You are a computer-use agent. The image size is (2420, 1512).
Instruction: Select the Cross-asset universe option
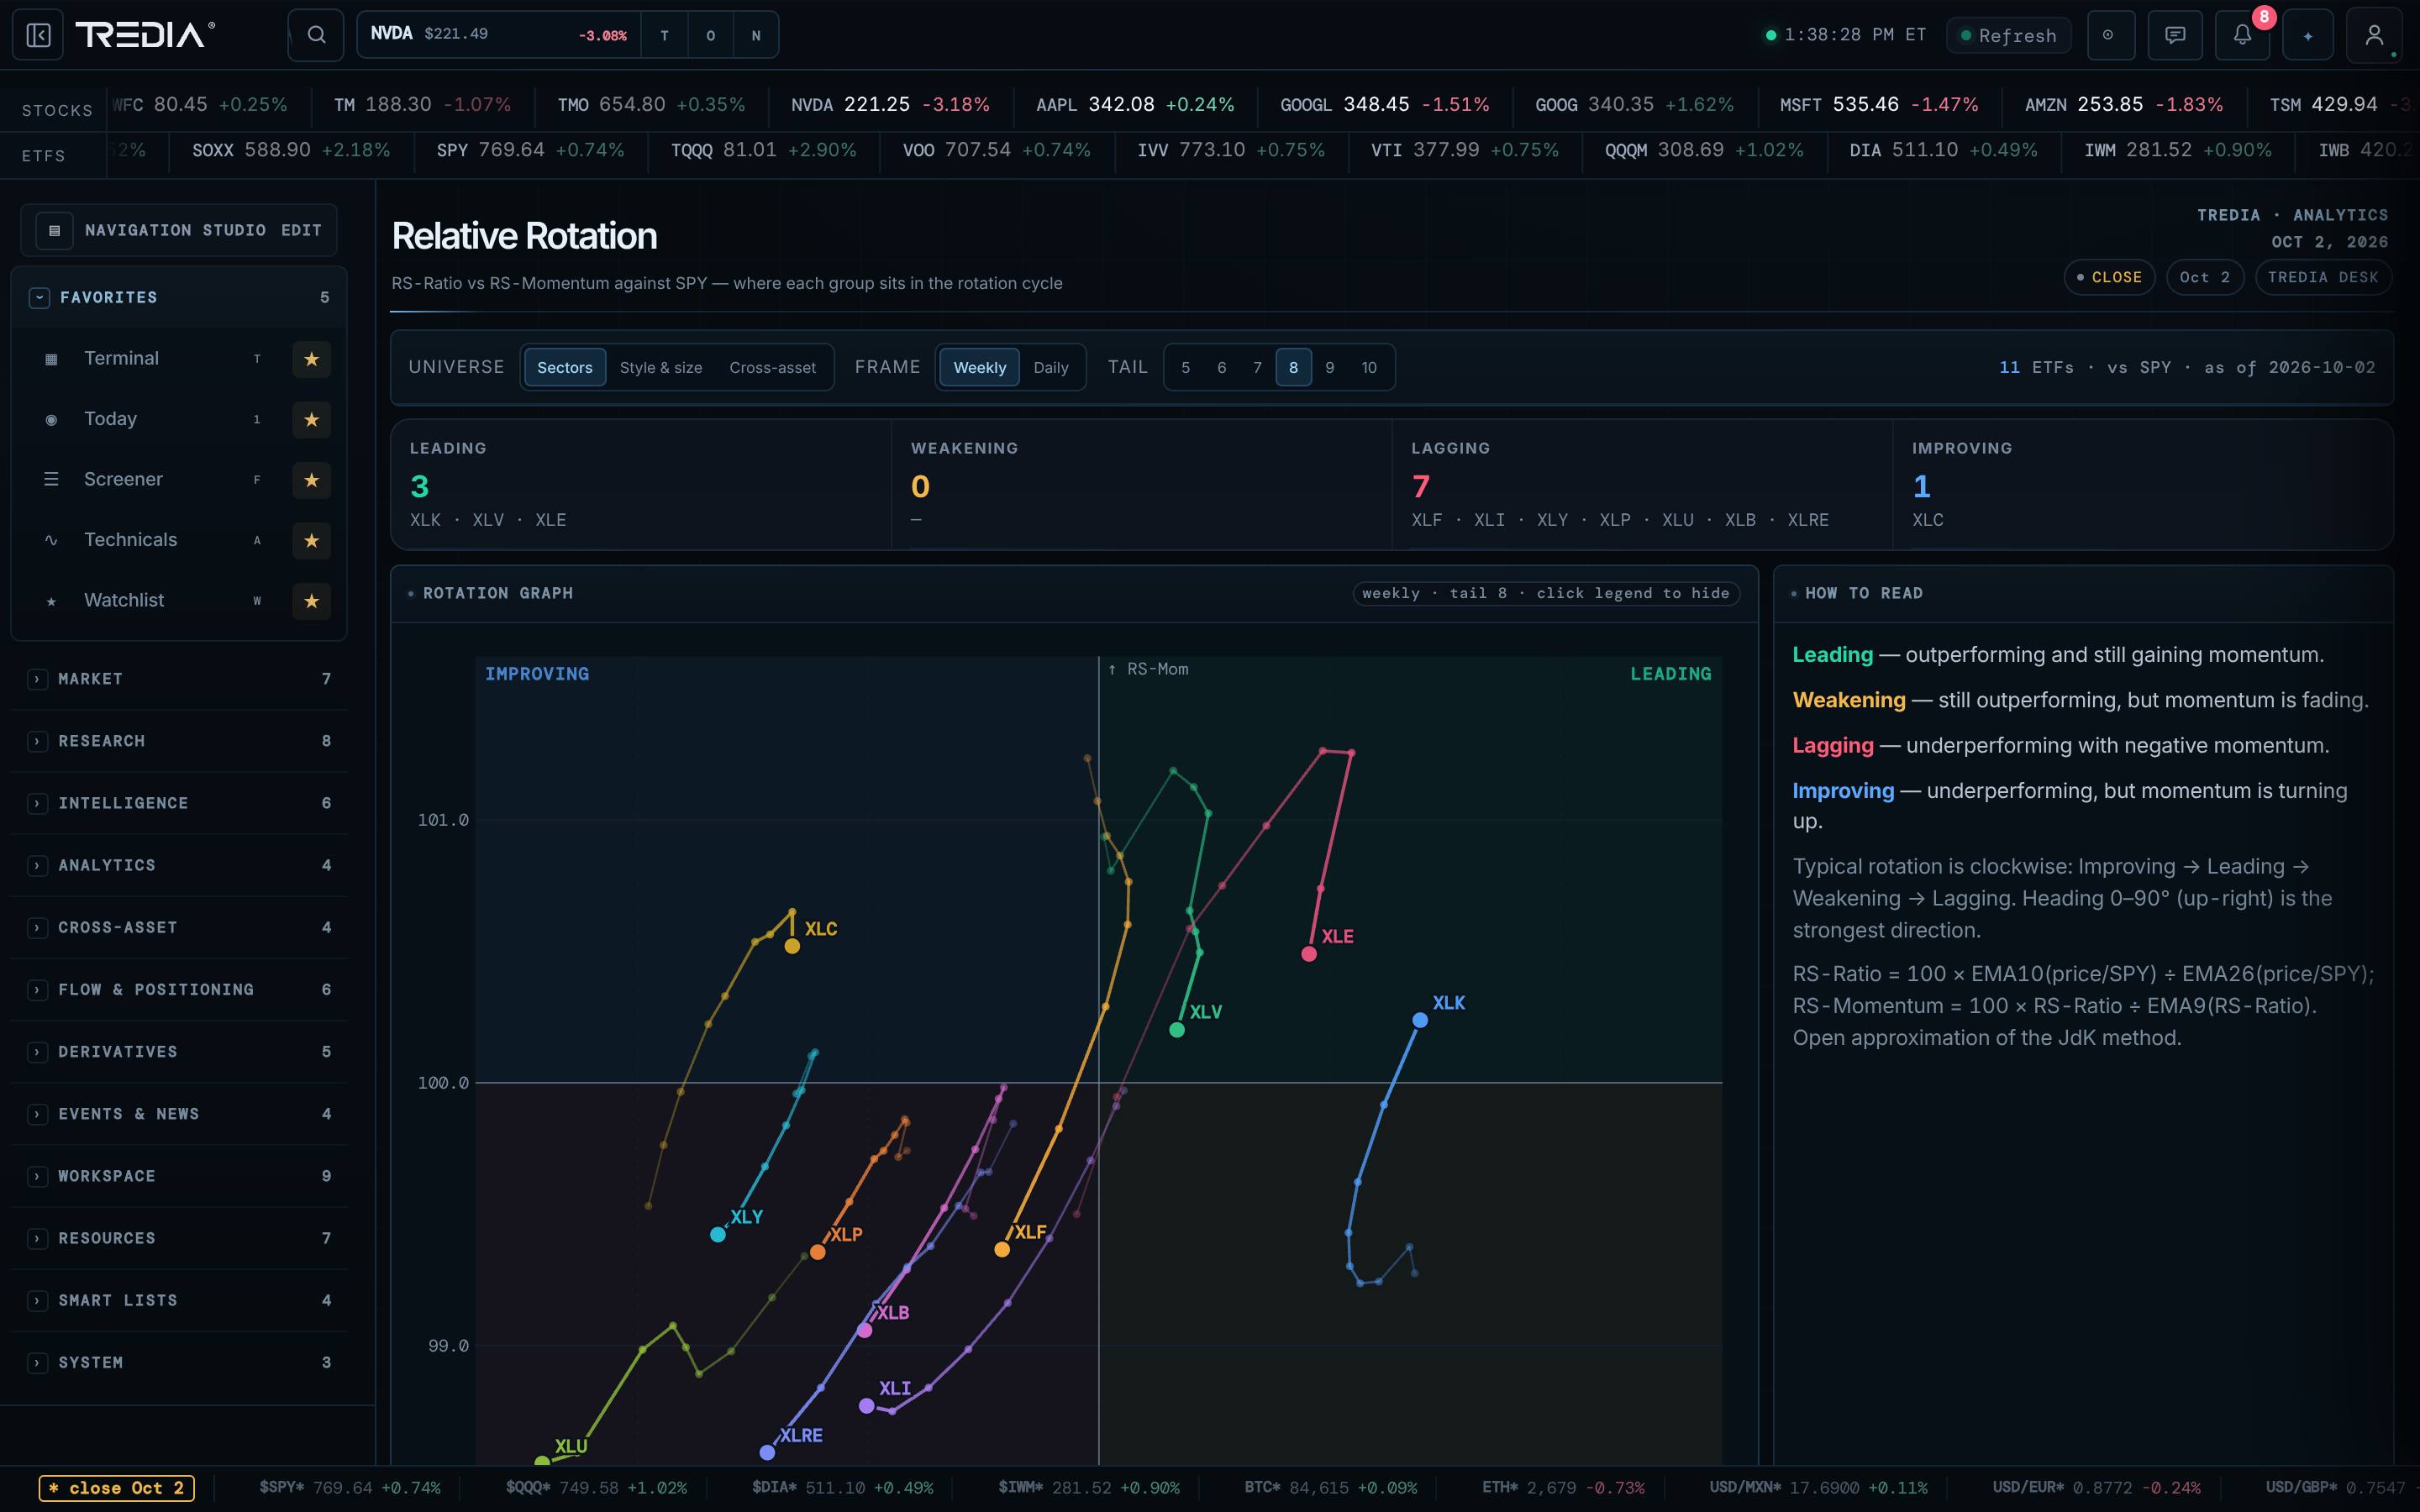coord(772,367)
